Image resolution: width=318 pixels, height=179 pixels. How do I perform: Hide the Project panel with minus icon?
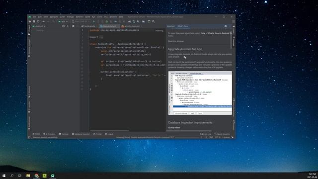click(x=78, y=26)
